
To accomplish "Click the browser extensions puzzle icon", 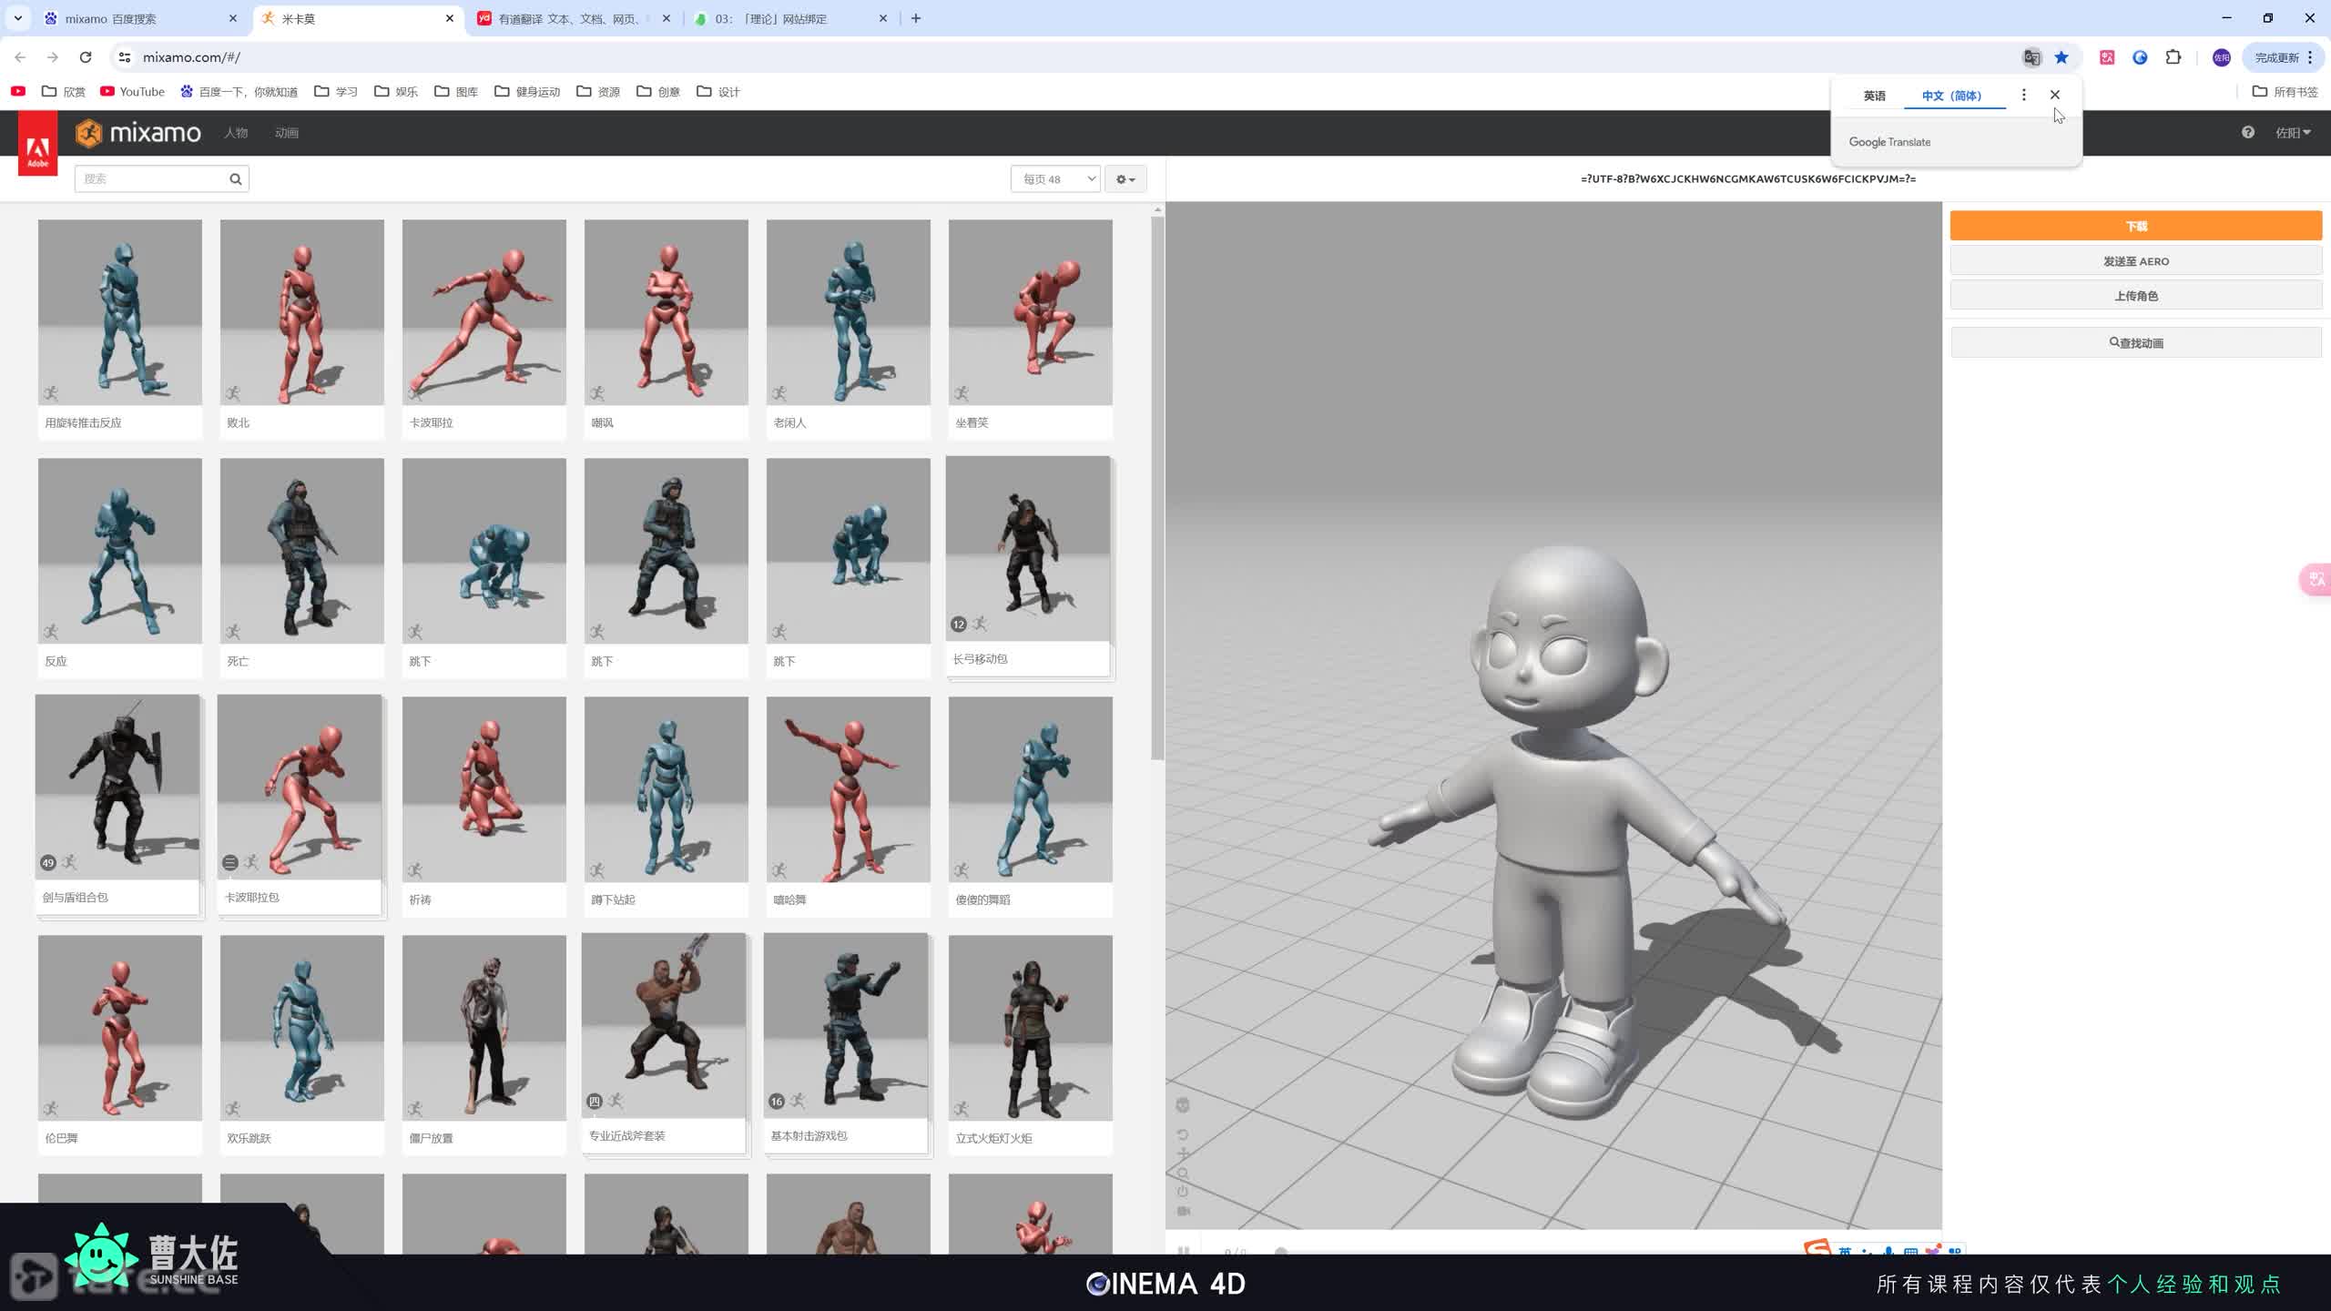I will click(2173, 57).
